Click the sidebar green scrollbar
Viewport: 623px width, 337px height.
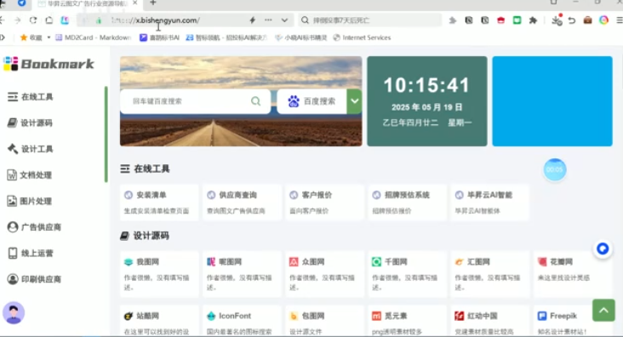106,134
